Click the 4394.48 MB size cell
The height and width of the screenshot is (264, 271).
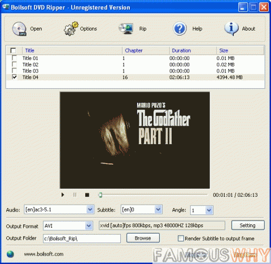tap(229, 77)
